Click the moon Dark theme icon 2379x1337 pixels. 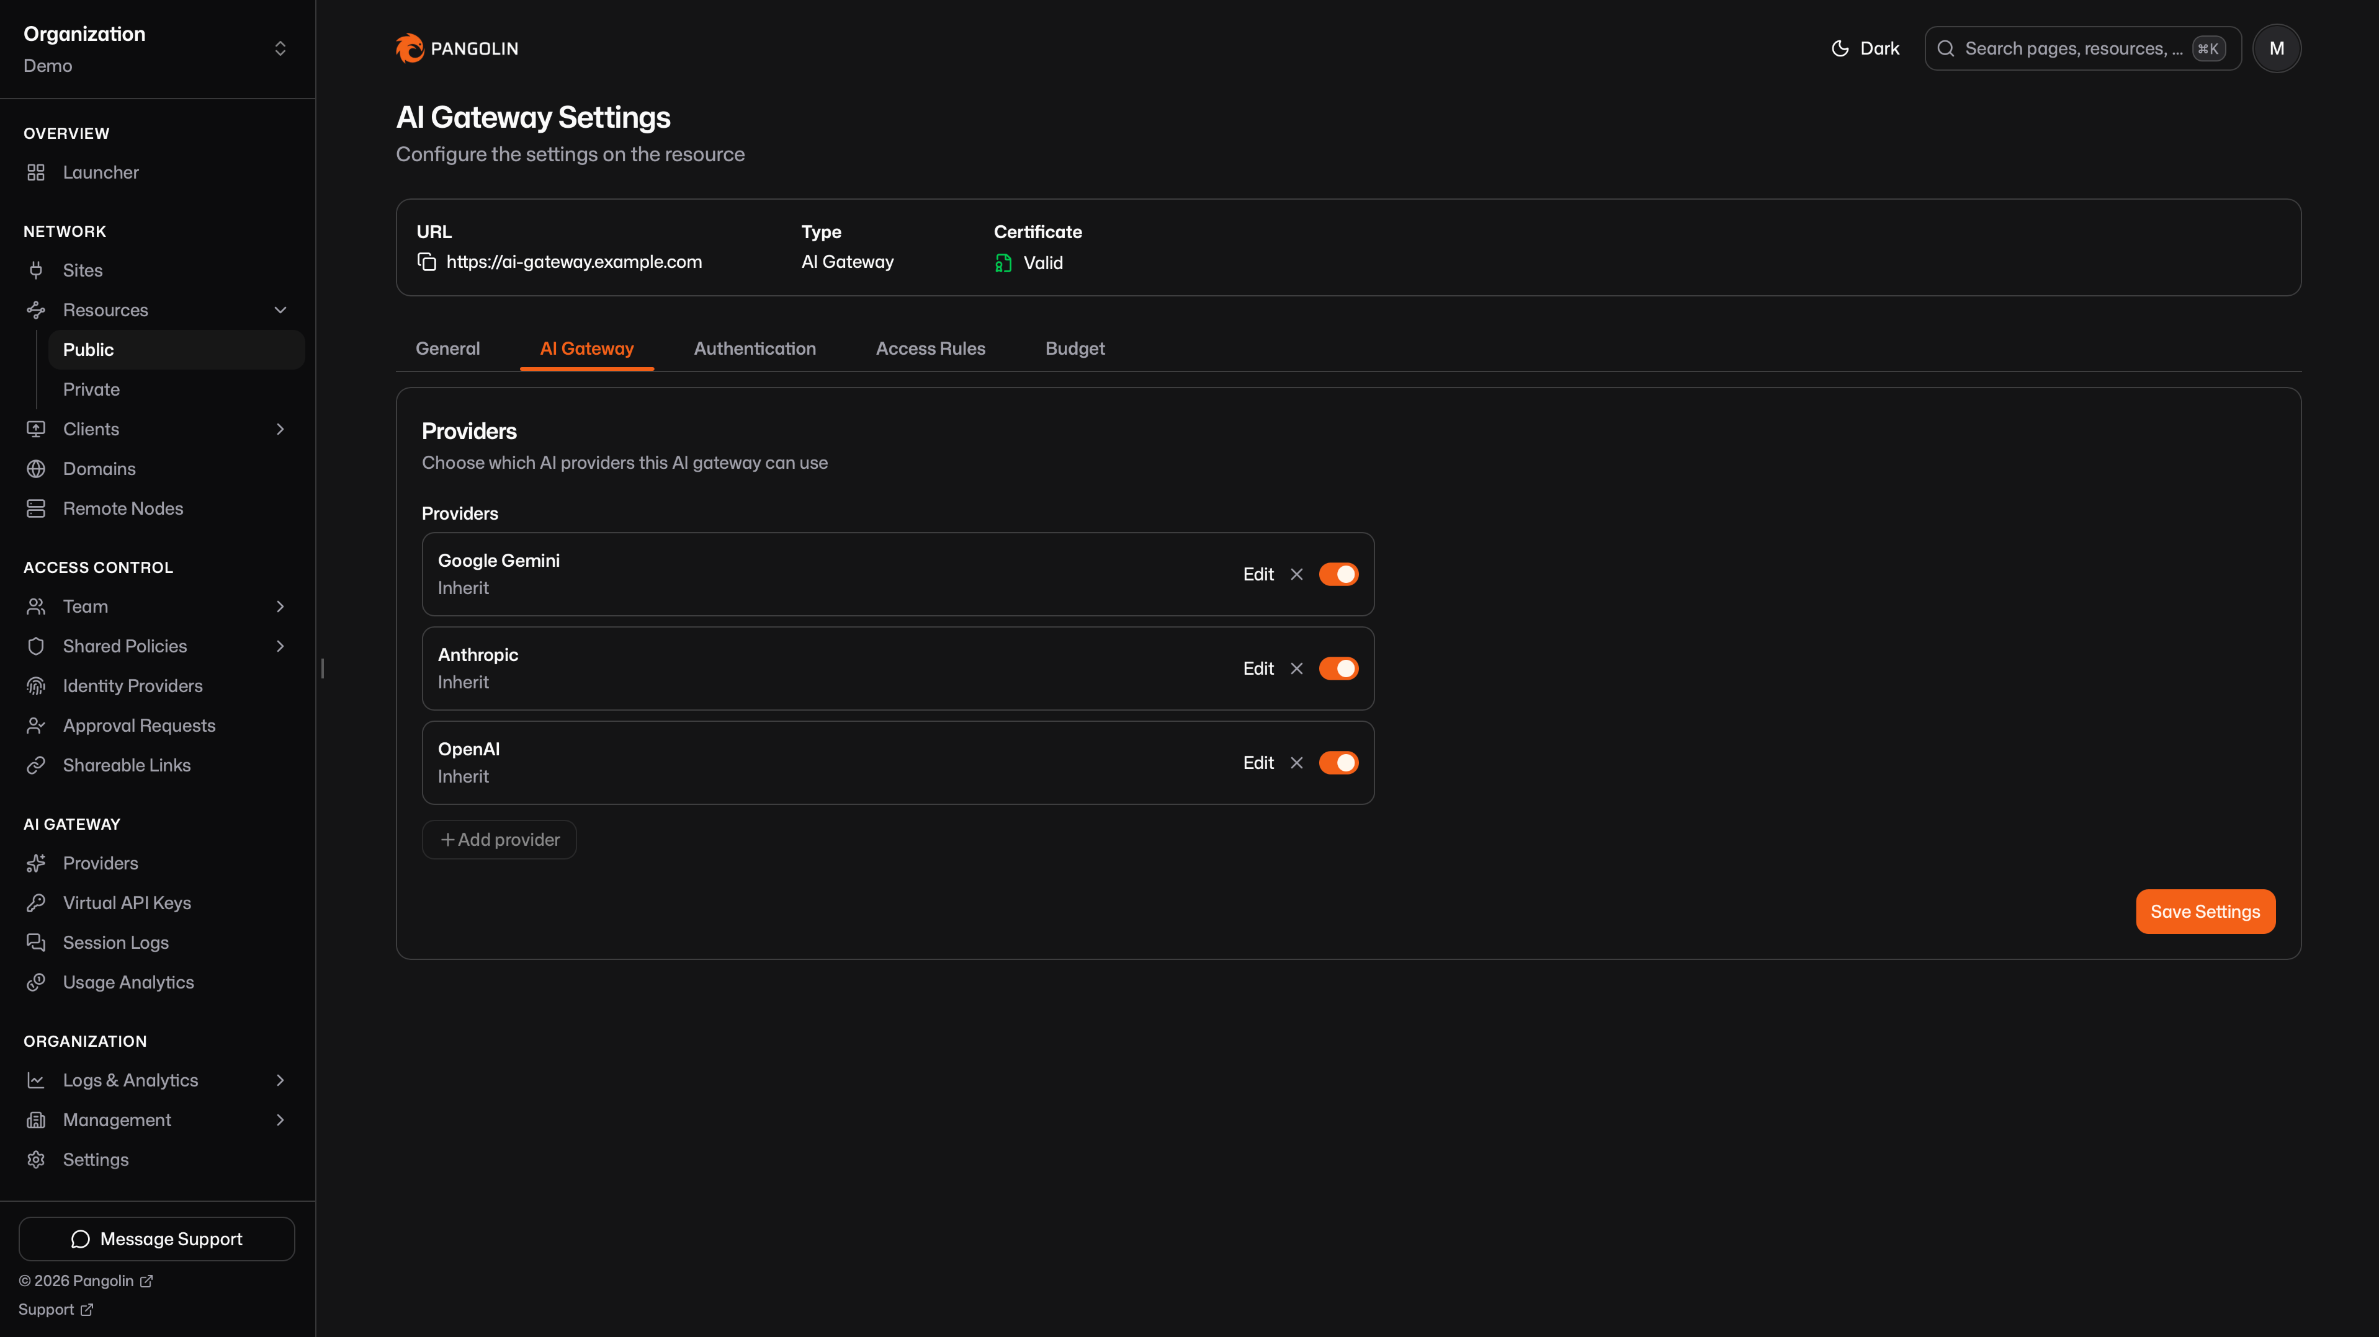click(x=1840, y=48)
